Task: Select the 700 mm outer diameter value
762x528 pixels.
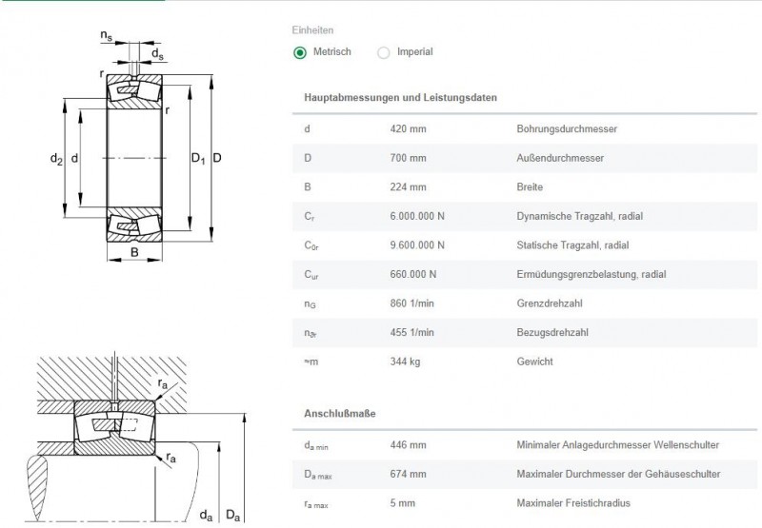Action: [408, 158]
